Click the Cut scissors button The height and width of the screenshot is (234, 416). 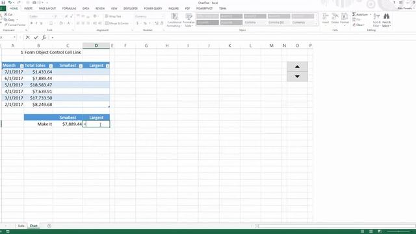8,14
